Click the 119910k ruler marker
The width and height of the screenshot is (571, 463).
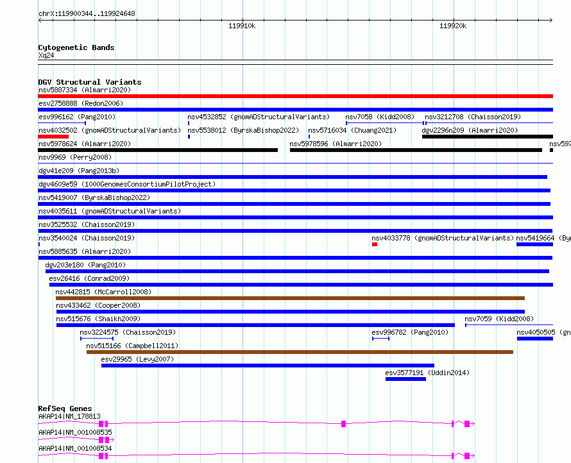[x=242, y=26]
